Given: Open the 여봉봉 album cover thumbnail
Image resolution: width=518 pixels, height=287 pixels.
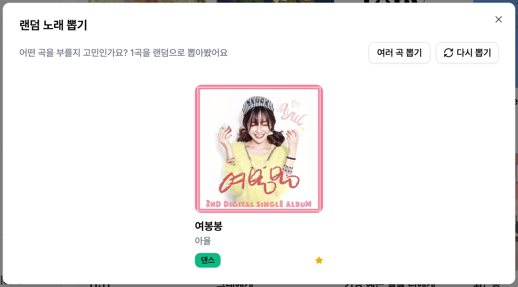Looking at the screenshot, I should pos(259,149).
